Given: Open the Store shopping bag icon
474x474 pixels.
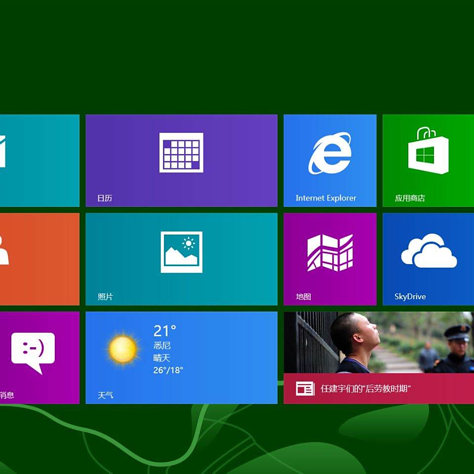Looking at the screenshot, I should coord(428,151).
